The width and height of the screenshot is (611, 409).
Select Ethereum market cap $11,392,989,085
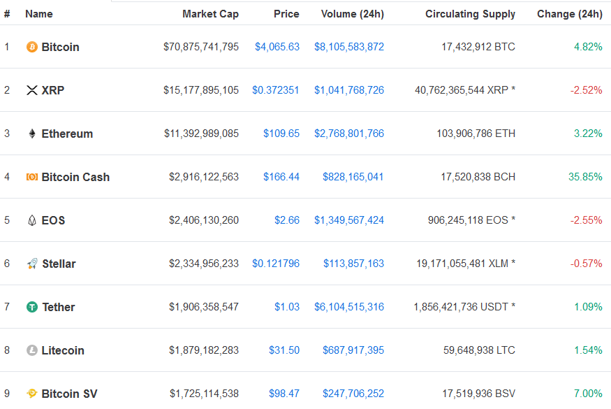pos(202,134)
